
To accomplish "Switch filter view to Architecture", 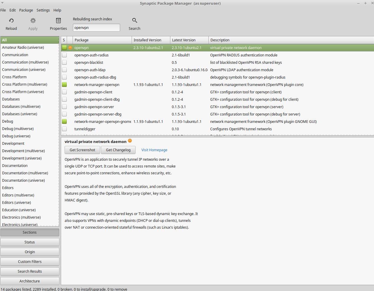I will tap(30, 281).
